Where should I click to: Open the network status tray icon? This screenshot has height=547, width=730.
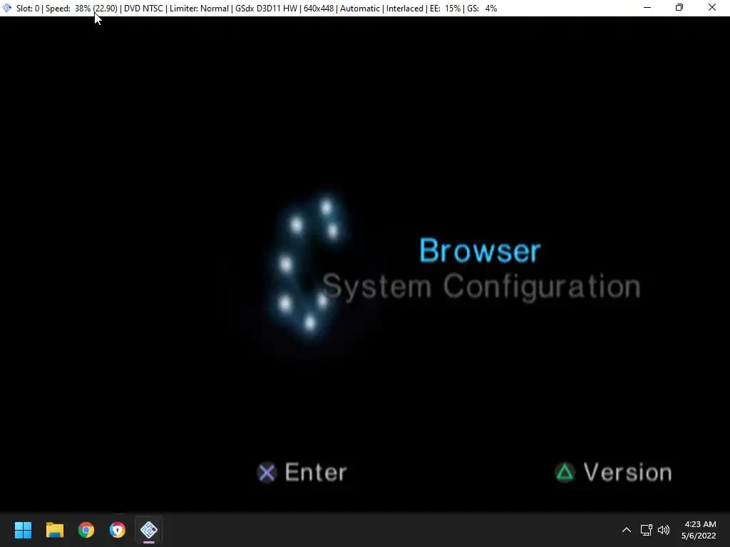pos(646,530)
